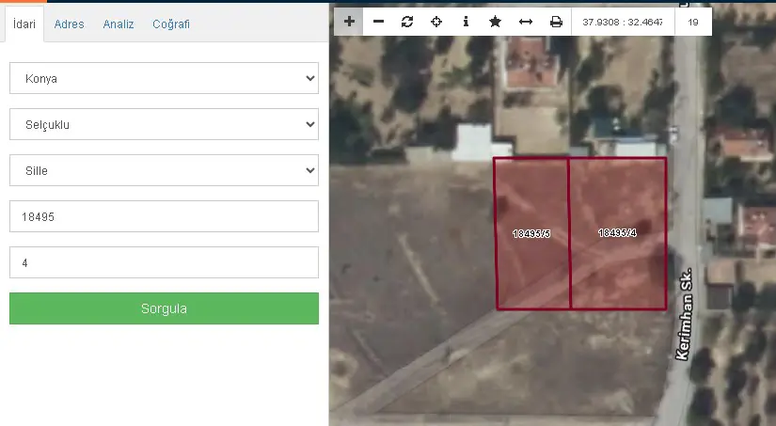Viewport: 776px width, 426px height.
Task: Switch to the Analiz tab
Action: coord(119,24)
